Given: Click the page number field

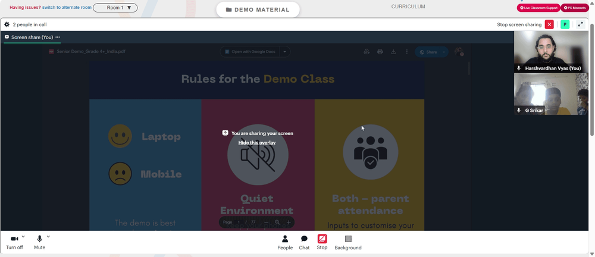Looking at the screenshot, I should (x=239, y=222).
